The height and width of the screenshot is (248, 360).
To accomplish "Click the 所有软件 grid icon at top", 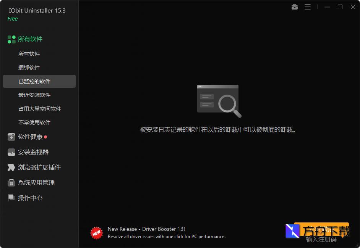I will [x=11, y=39].
